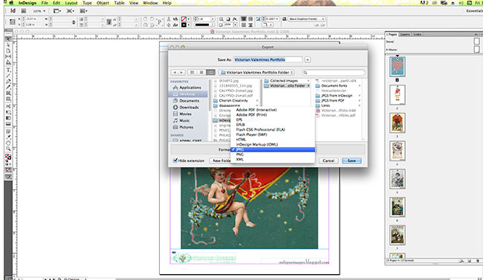The image size is (483, 280).
Task: Select EPUB in the format list
Action: pos(273,125)
